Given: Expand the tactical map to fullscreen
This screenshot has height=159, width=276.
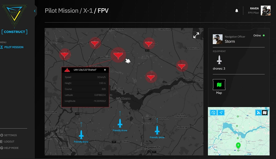Looking at the screenshot, I should pyautogui.click(x=196, y=35).
